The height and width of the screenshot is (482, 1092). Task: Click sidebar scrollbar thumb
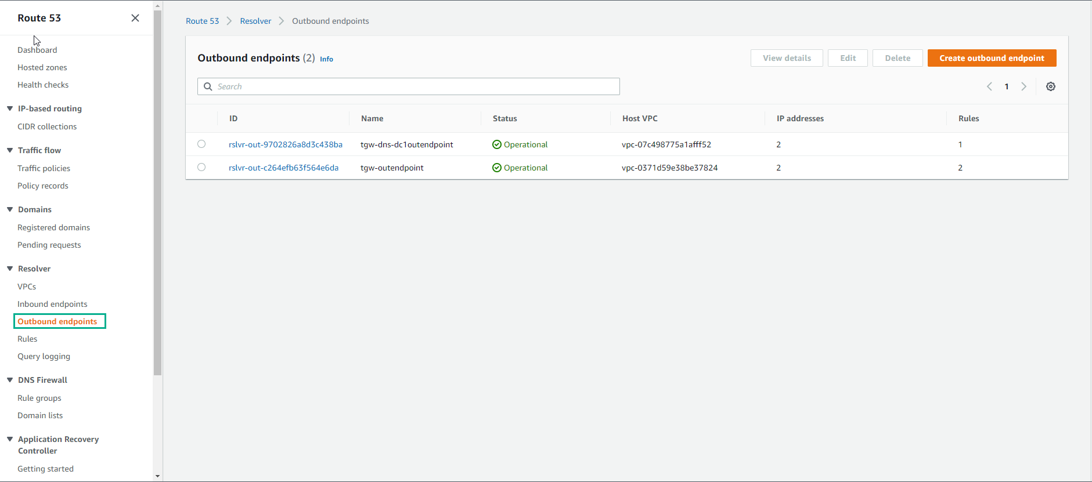(x=158, y=193)
